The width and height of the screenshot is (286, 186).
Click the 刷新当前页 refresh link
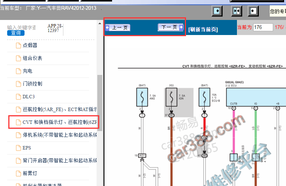point(203,29)
